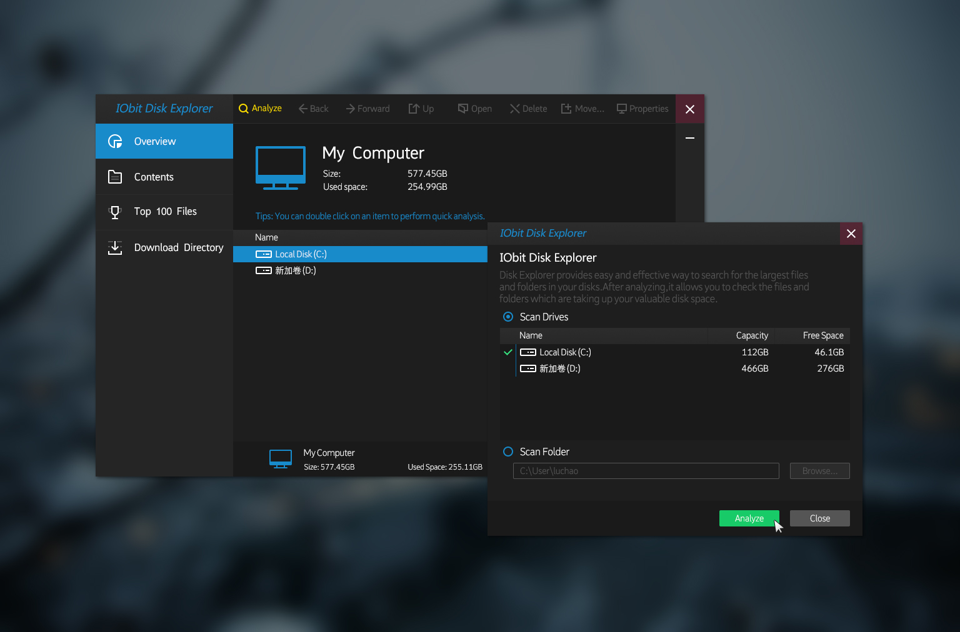The width and height of the screenshot is (960, 632).
Task: Select 新加卷 (D:) in main window list
Action: pos(360,270)
